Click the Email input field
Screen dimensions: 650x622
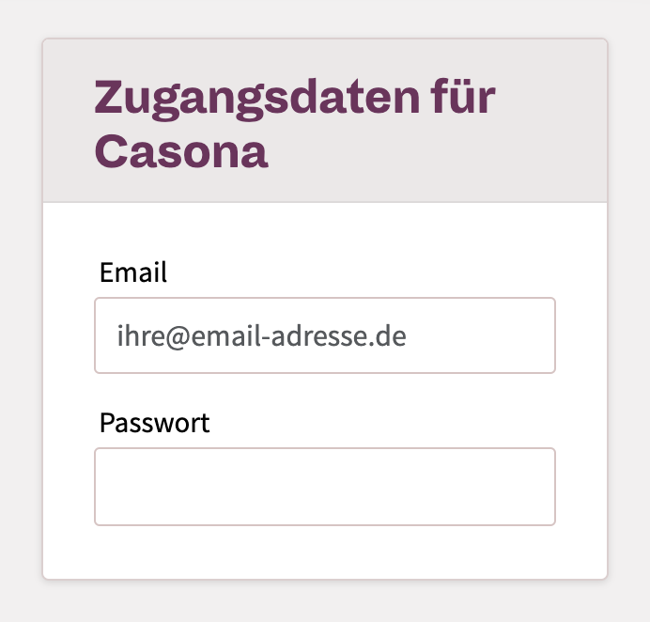pyautogui.click(x=325, y=335)
